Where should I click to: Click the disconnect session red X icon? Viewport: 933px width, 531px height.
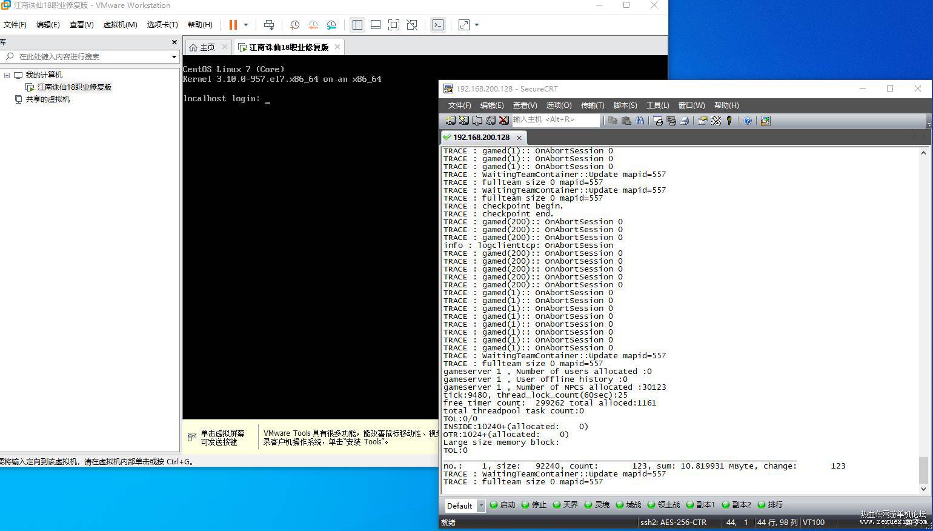tap(504, 121)
